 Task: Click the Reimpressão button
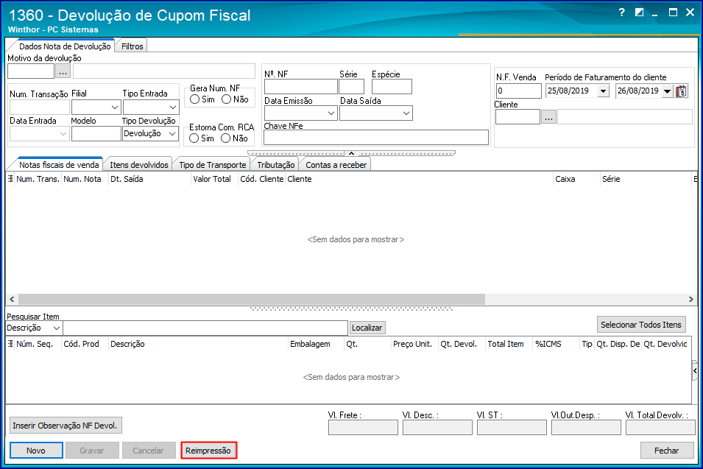coord(208,450)
